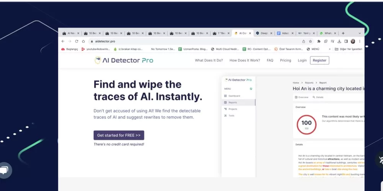This screenshot has height=191, width=383.
Task: Switch to the Yeni y tab
Action: [x=306, y=33]
